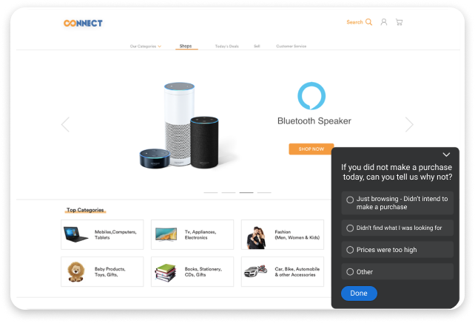Image resolution: width=475 pixels, height=323 pixels.
Task: Click the CONNECT logo
Action: click(83, 24)
